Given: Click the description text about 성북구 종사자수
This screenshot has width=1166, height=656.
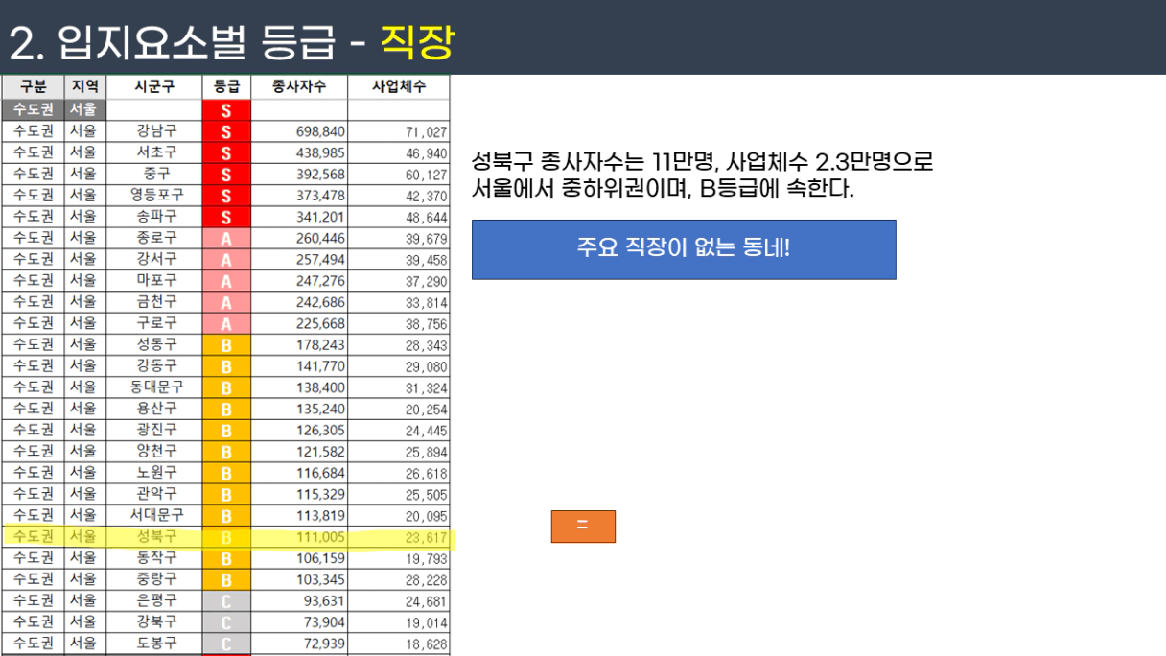Looking at the screenshot, I should [702, 175].
